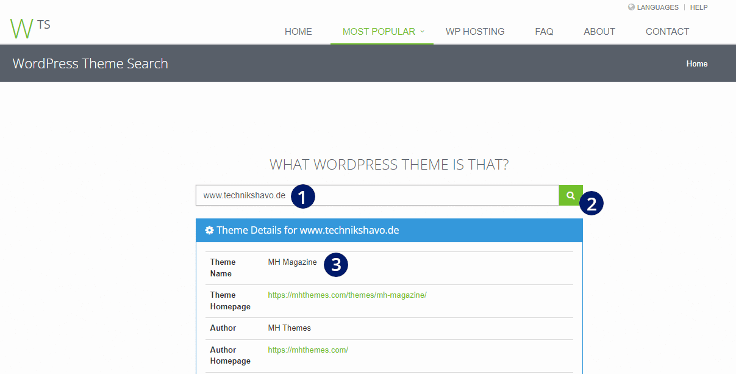Click the green search magnifier button

pos(571,195)
